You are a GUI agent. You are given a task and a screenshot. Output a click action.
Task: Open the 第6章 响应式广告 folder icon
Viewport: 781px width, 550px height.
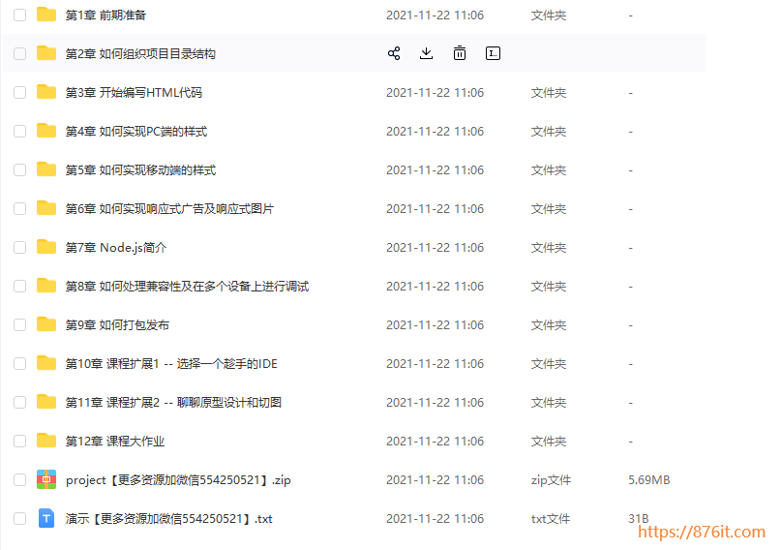click(46, 208)
